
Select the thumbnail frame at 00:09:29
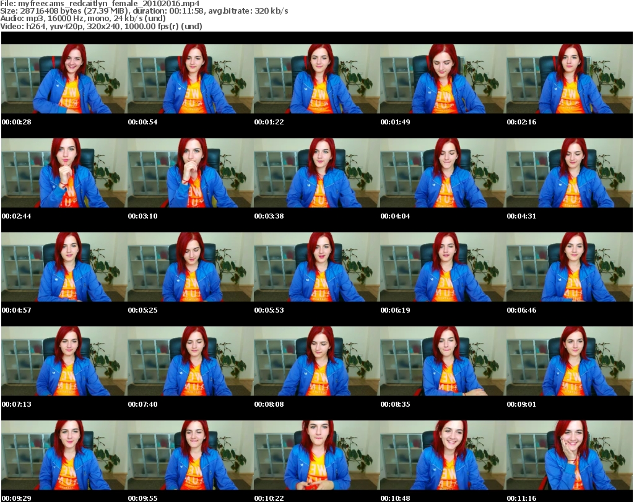tap(64, 455)
